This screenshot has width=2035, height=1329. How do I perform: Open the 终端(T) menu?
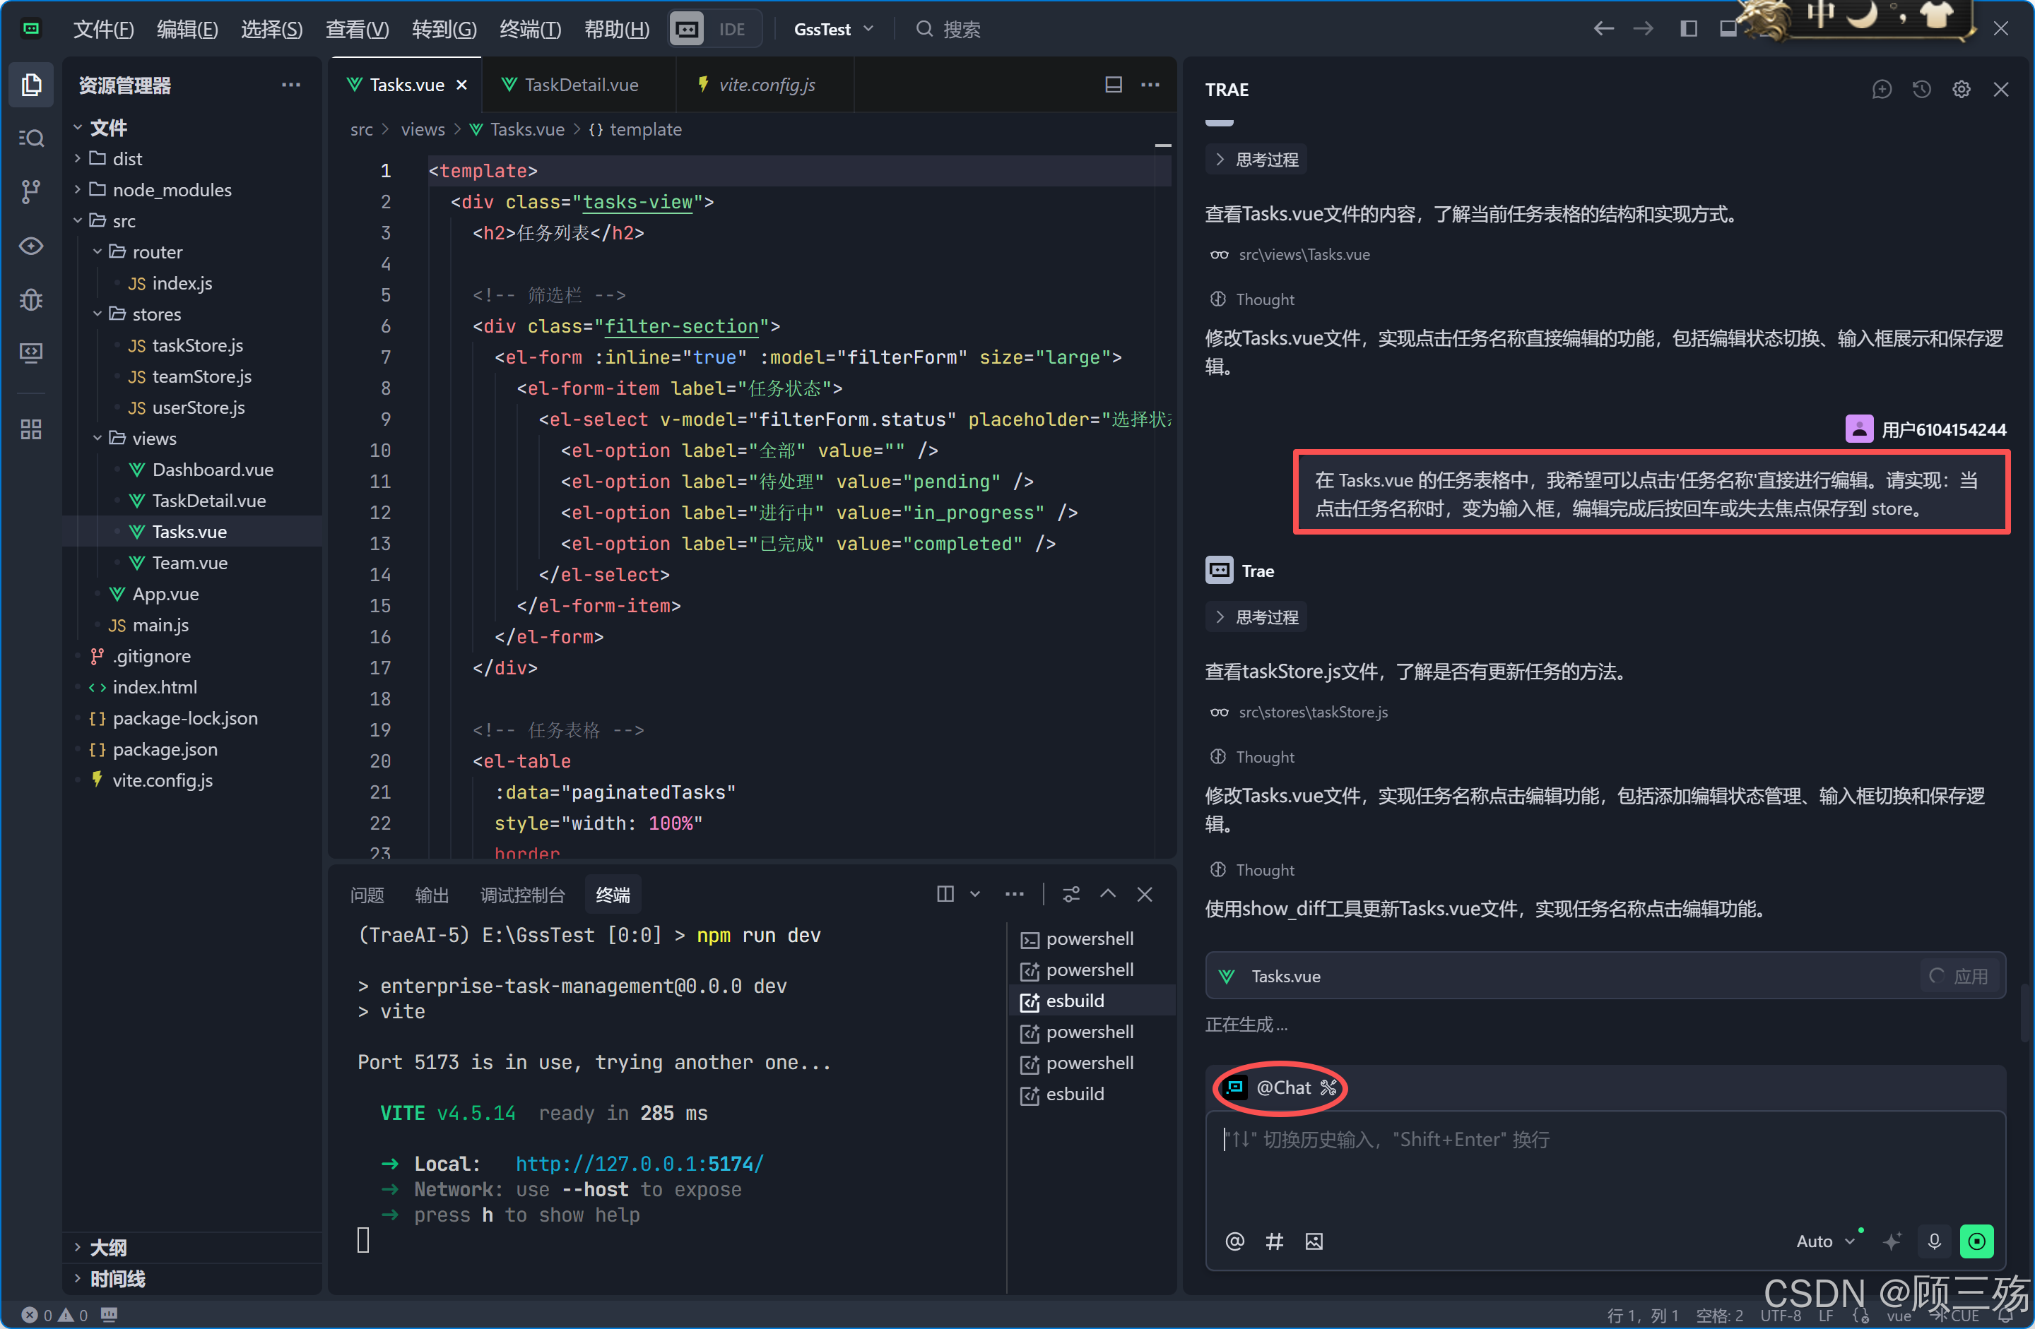click(x=529, y=29)
